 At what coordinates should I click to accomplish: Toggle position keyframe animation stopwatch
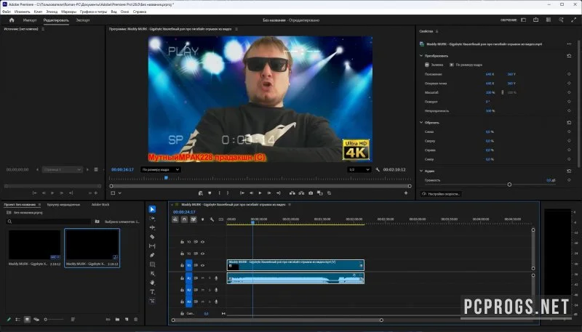[569, 74]
